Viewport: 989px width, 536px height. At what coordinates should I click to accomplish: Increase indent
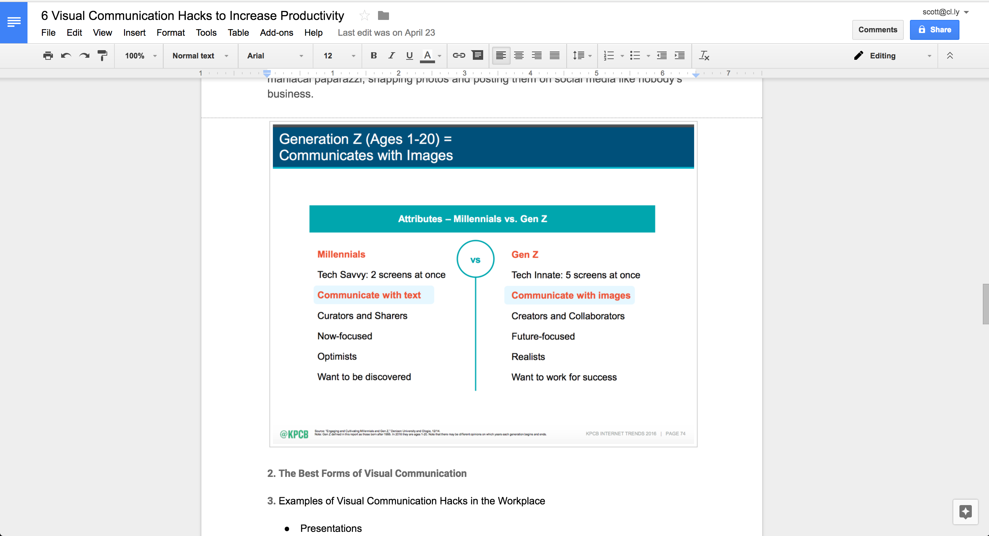(680, 56)
